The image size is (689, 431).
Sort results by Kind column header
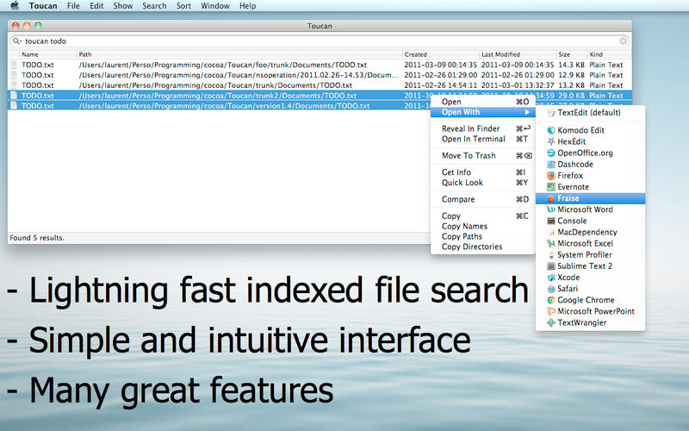pos(610,54)
